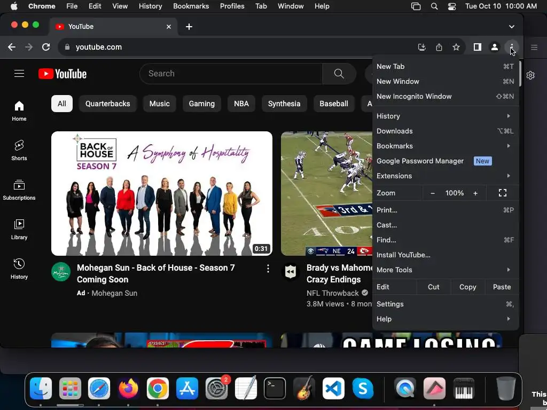Open Back of House Season 7 thumbnail
This screenshot has height=410, width=547.
point(162,193)
